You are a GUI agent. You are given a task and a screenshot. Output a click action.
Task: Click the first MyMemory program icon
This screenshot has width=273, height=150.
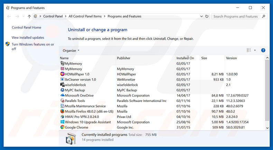pos(62,63)
